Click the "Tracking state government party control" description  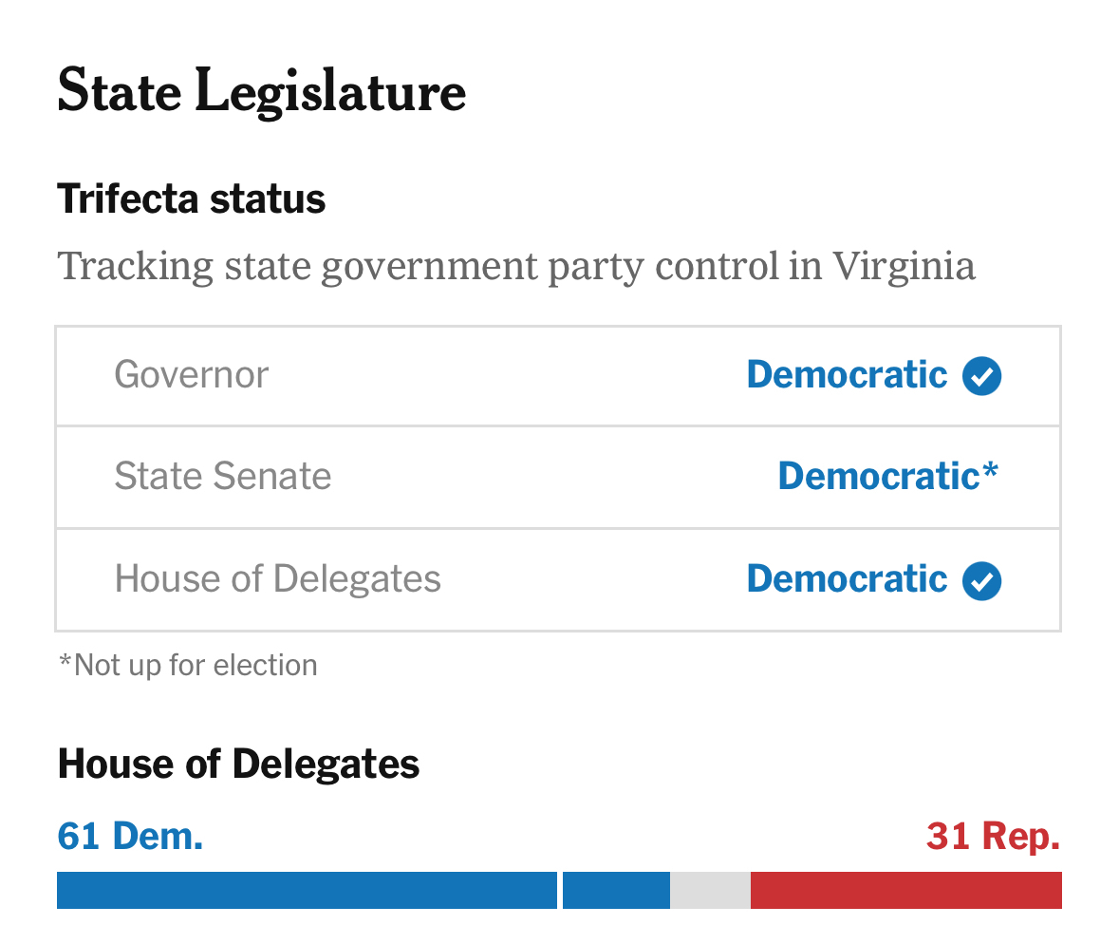(x=516, y=267)
